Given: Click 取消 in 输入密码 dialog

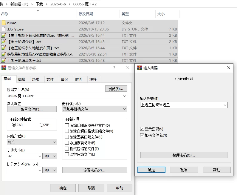Looking at the screenshot, I should [184, 170].
